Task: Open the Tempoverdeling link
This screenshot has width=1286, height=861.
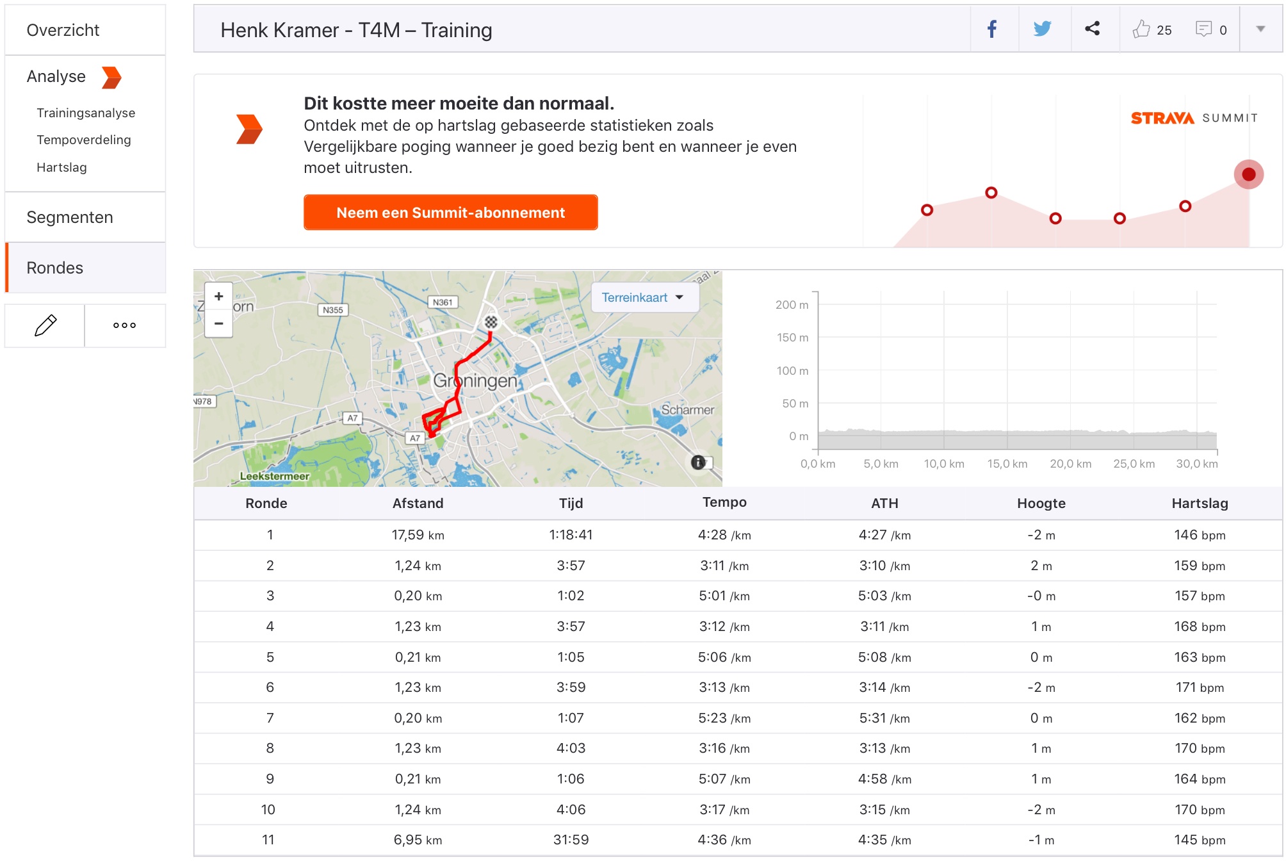Action: [x=83, y=140]
